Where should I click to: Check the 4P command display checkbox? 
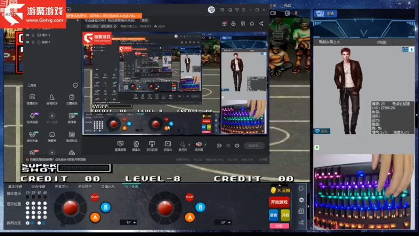(x=45, y=197)
